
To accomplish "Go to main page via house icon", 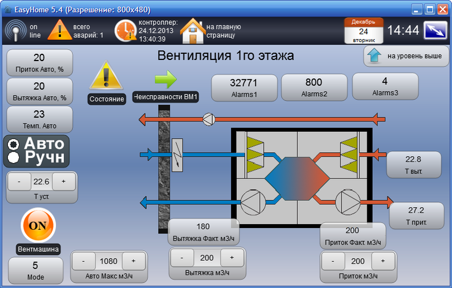I will pos(192,31).
